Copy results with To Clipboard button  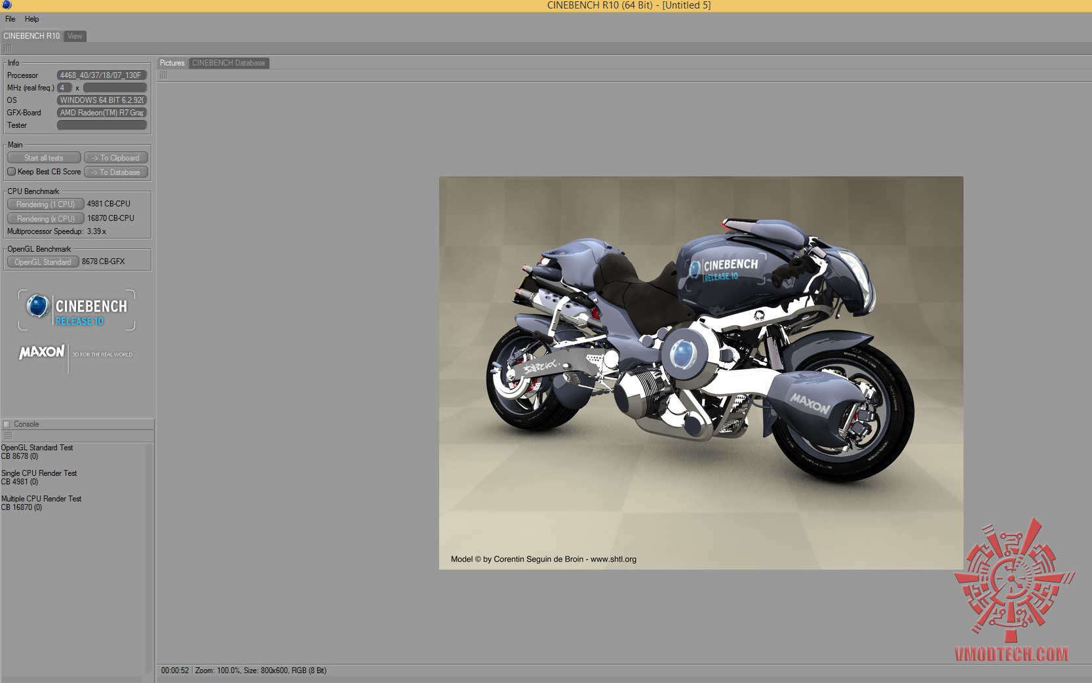(x=116, y=158)
